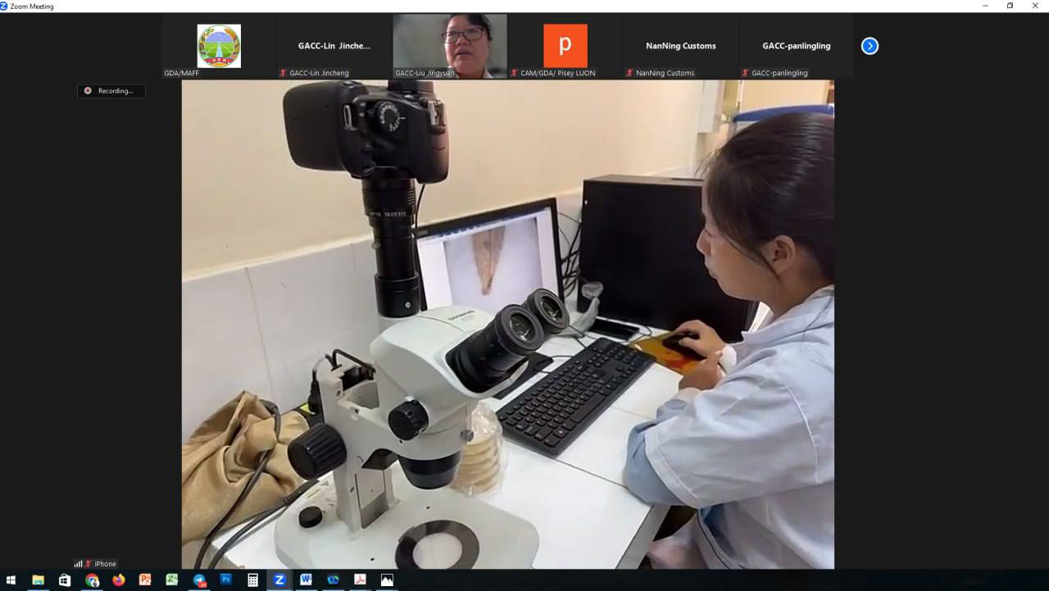Select the GACC-Lin Jincheng participant tile
1049x591 pixels.
pyautogui.click(x=334, y=46)
